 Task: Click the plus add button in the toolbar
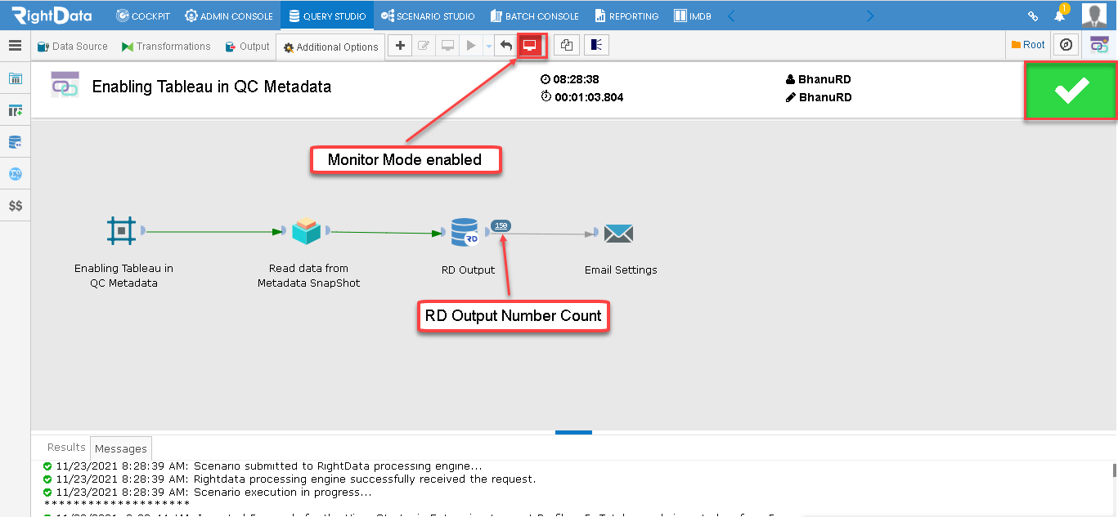pos(400,46)
